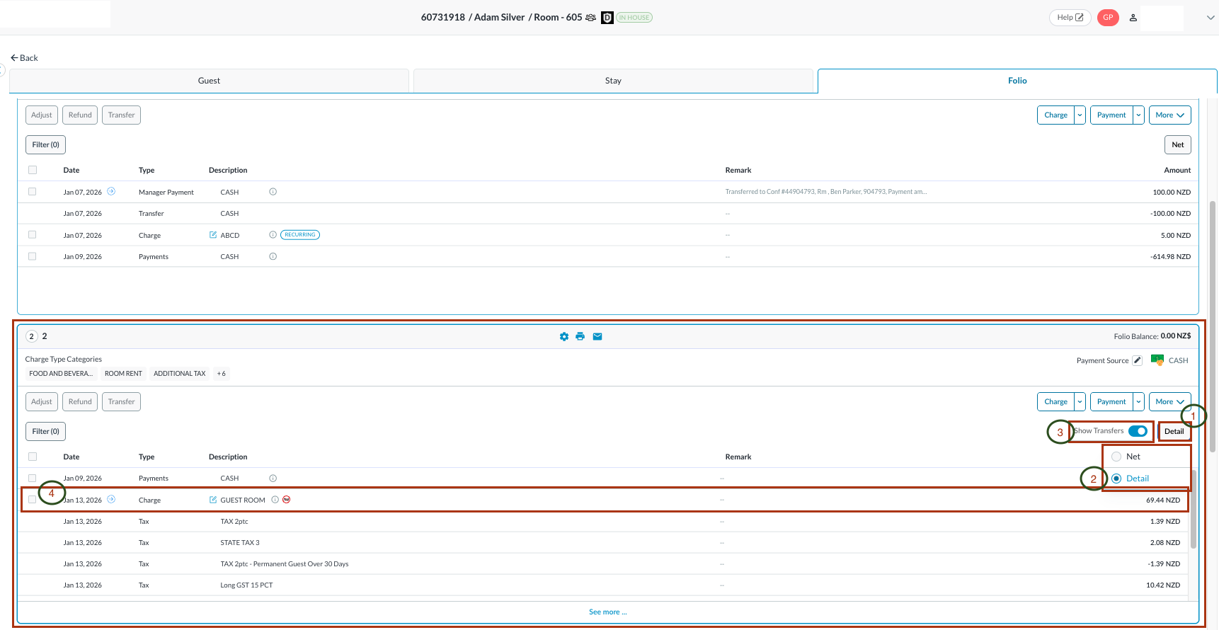Open folio 2 settings gear icon
Image resolution: width=1219 pixels, height=630 pixels.
[x=564, y=337]
